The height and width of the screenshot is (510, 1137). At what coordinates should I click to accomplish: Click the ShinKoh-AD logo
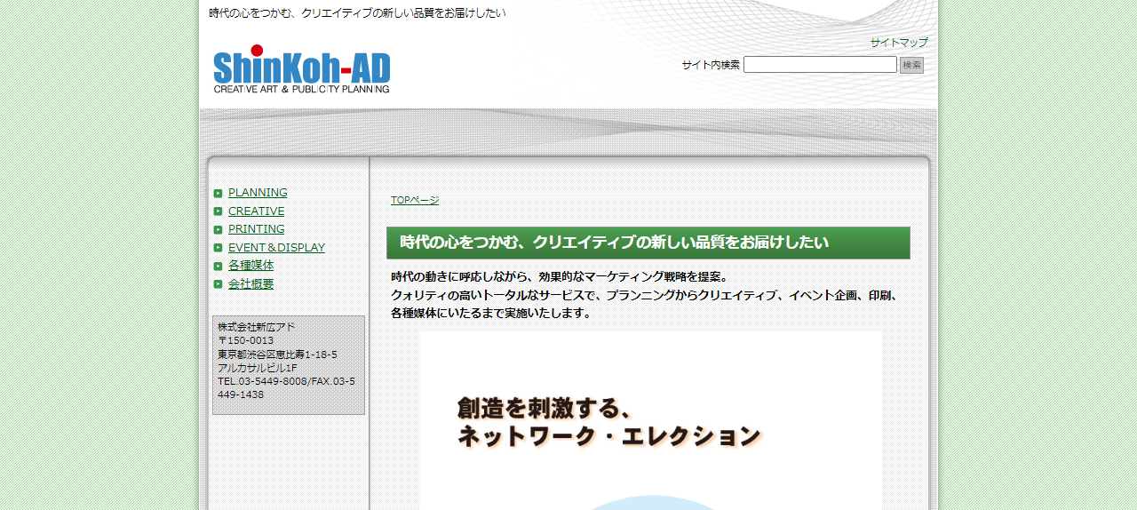click(x=302, y=69)
